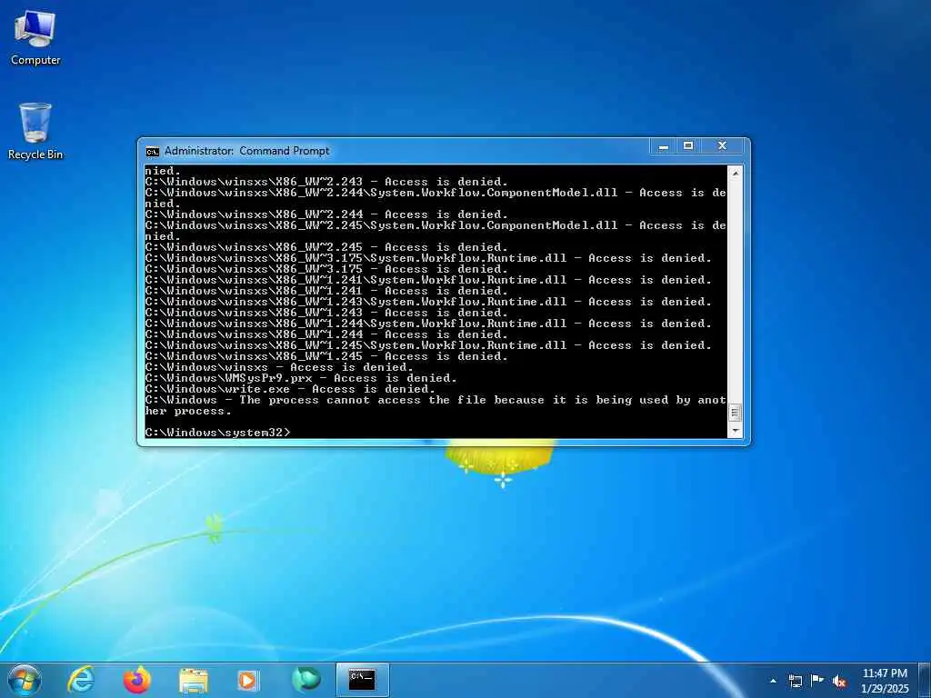Launch Internet Explorer from the taskbar
931x698 pixels.
point(81,680)
